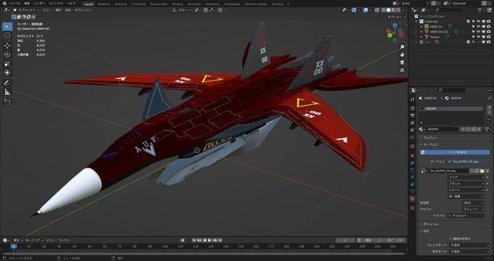
Task: Toggle Collection exclude checkbox in outliner
Action: [x=468, y=21]
